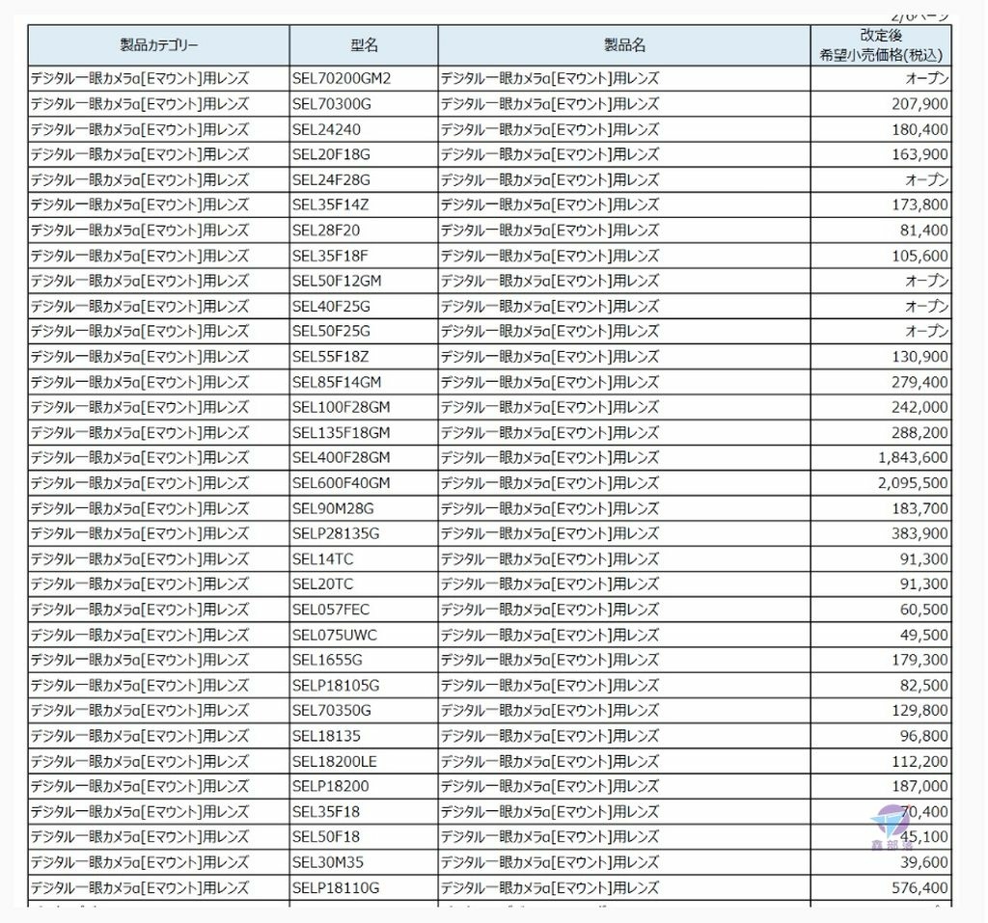This screenshot has width=988, height=923.
Task: Click the 型名 column header
Action: [x=364, y=45]
